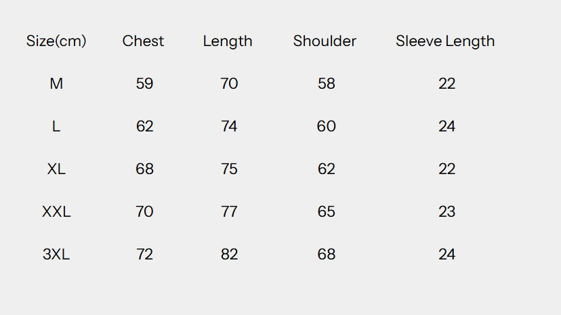
Task: Click shoulder value 68 in 3XL row
Action: 327,254
